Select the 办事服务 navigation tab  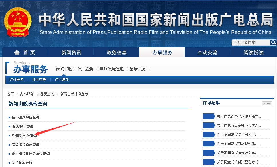pyautogui.click(x=162, y=52)
